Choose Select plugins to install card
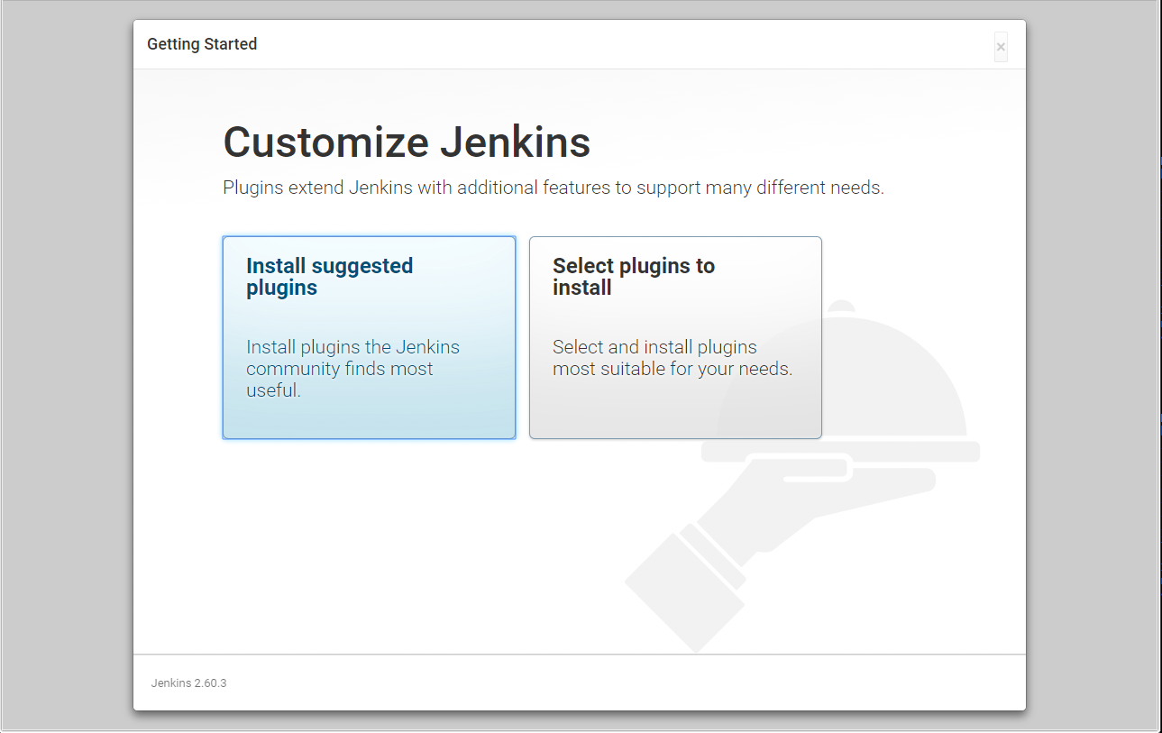The image size is (1162, 733). (675, 337)
